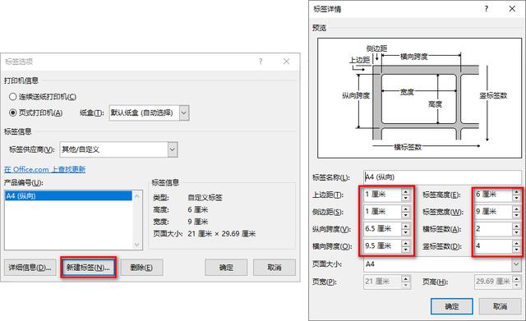This screenshot has width=526, height=321.
Task: Click the 竖标签数 value field
Action: point(493,246)
